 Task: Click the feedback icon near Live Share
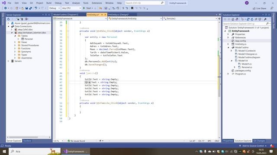pos(272,8)
